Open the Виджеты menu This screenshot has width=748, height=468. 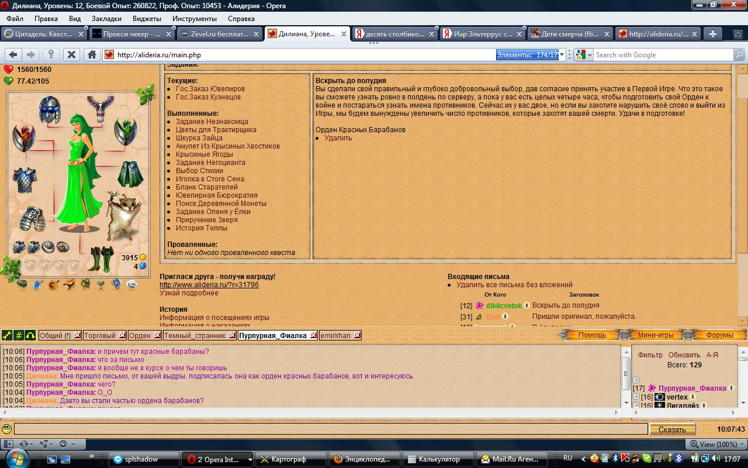click(147, 18)
